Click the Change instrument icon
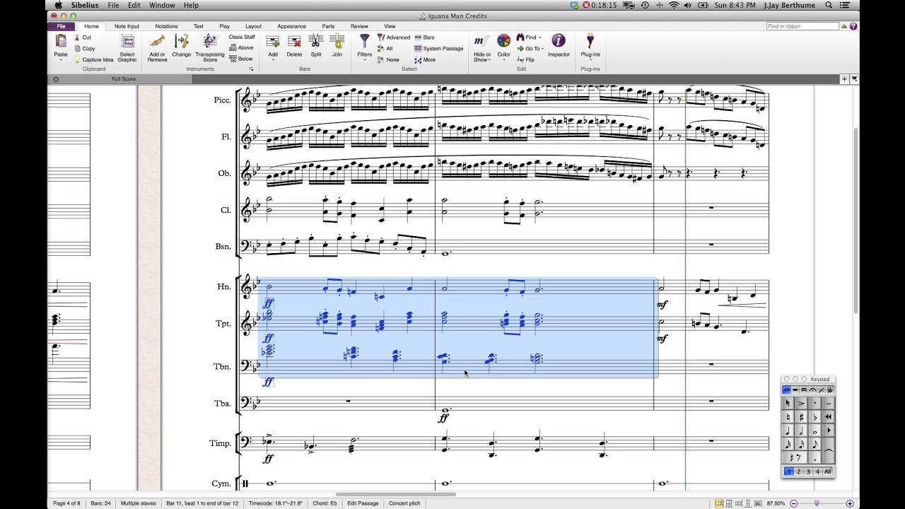This screenshot has width=905, height=509. [x=182, y=41]
